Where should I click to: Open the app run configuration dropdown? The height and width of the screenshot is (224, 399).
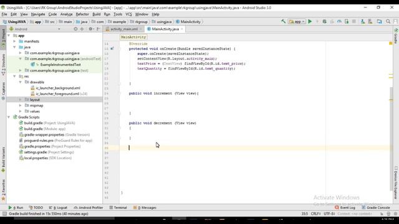[x=297, y=22]
